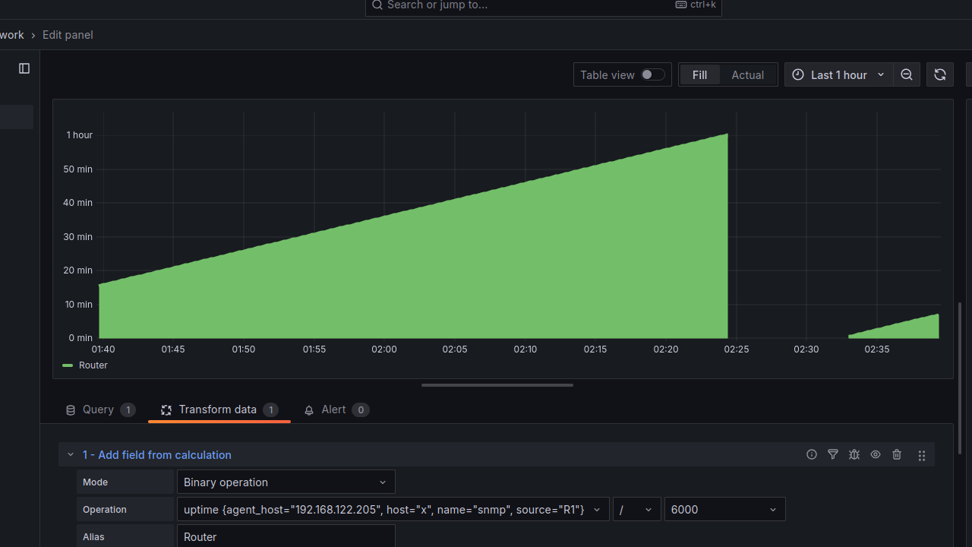Open the uptime field operand dropdown
The width and height of the screenshot is (972, 547).
pyautogui.click(x=393, y=510)
